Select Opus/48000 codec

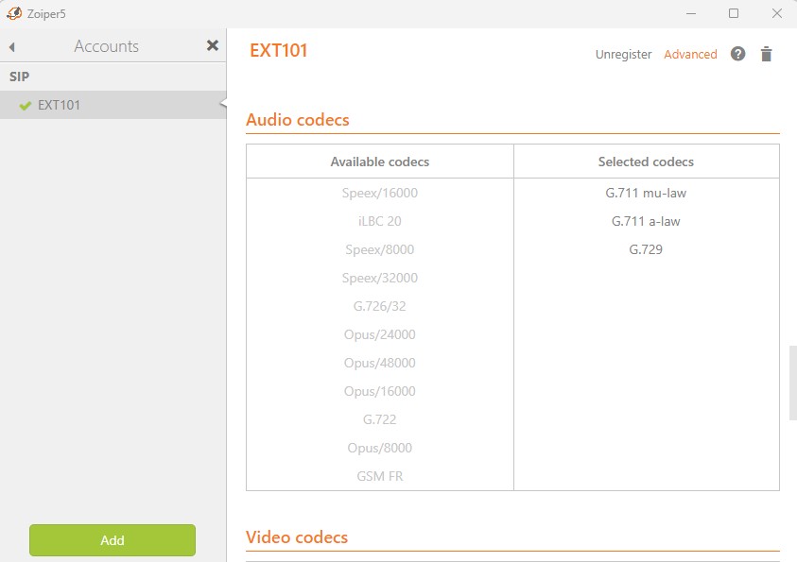pos(380,363)
